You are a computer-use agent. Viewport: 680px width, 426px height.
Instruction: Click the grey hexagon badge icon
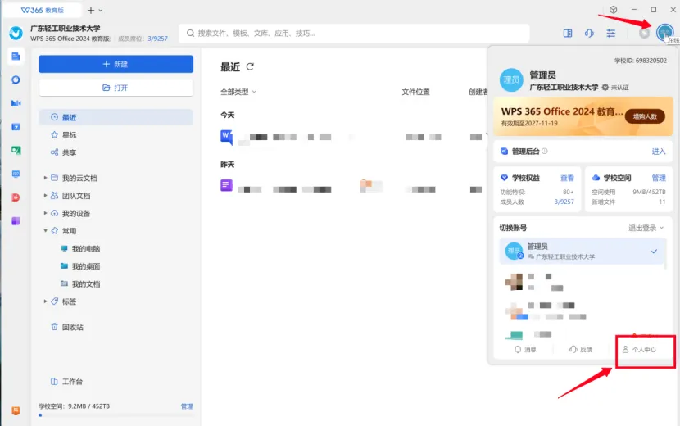tap(644, 33)
